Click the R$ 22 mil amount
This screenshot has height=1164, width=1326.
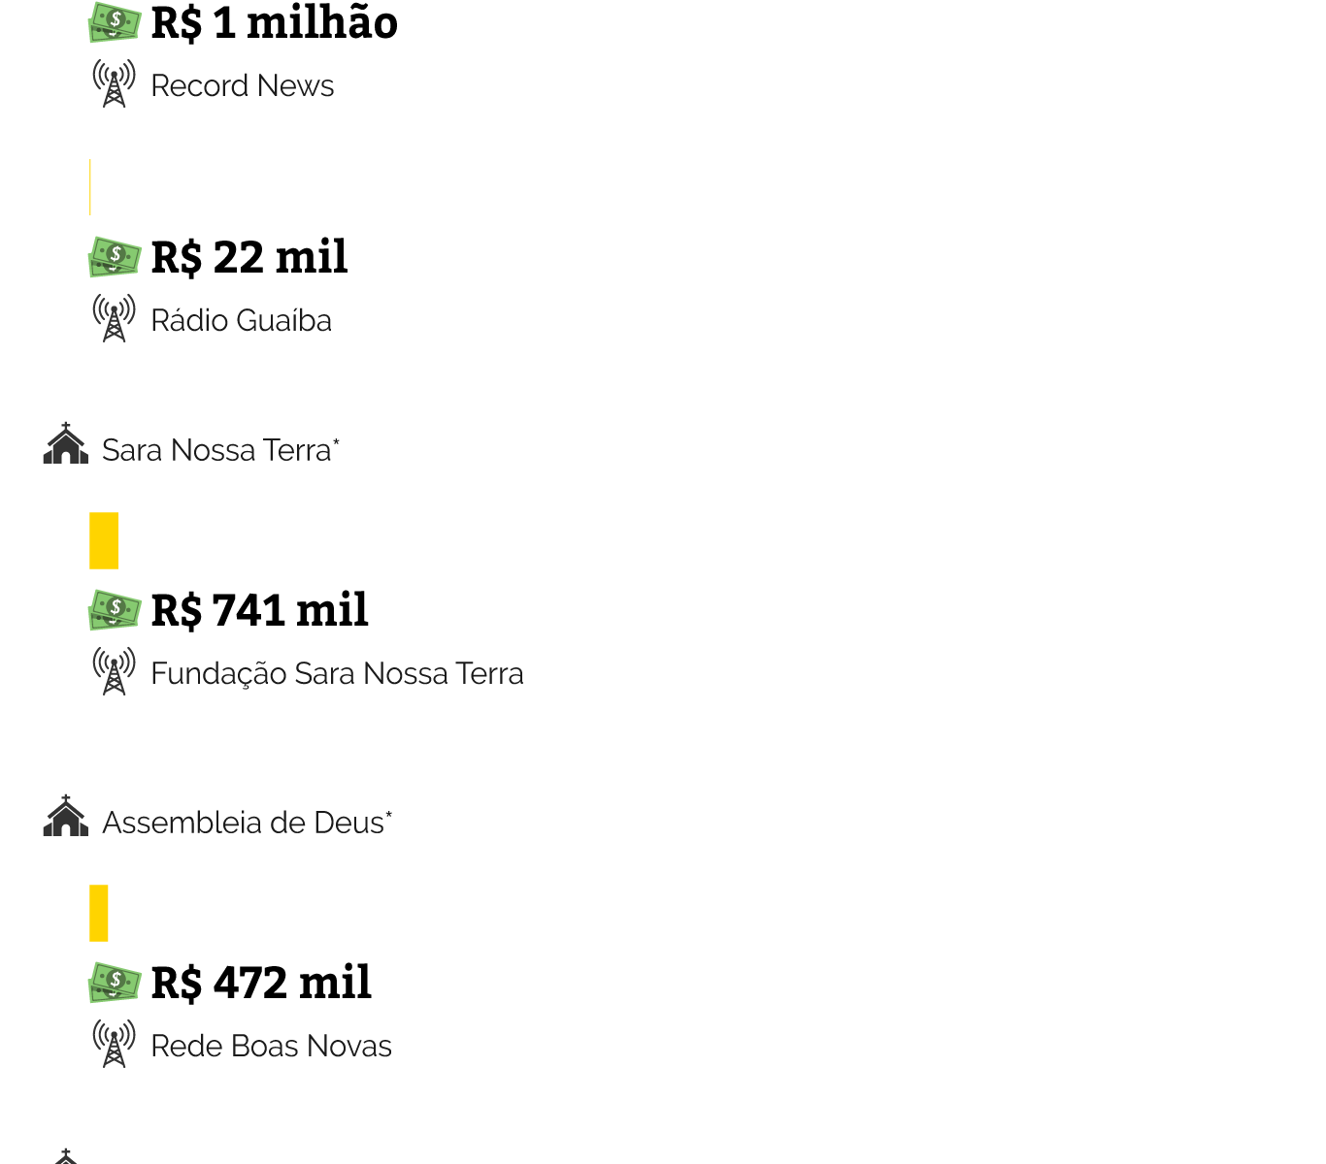point(249,258)
